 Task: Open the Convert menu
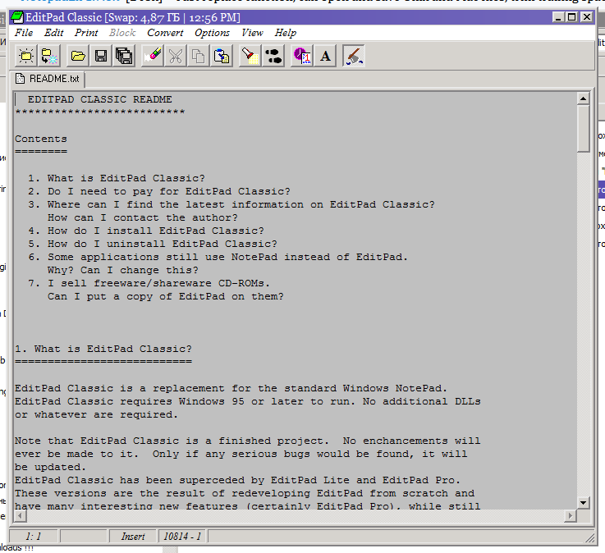pos(165,33)
